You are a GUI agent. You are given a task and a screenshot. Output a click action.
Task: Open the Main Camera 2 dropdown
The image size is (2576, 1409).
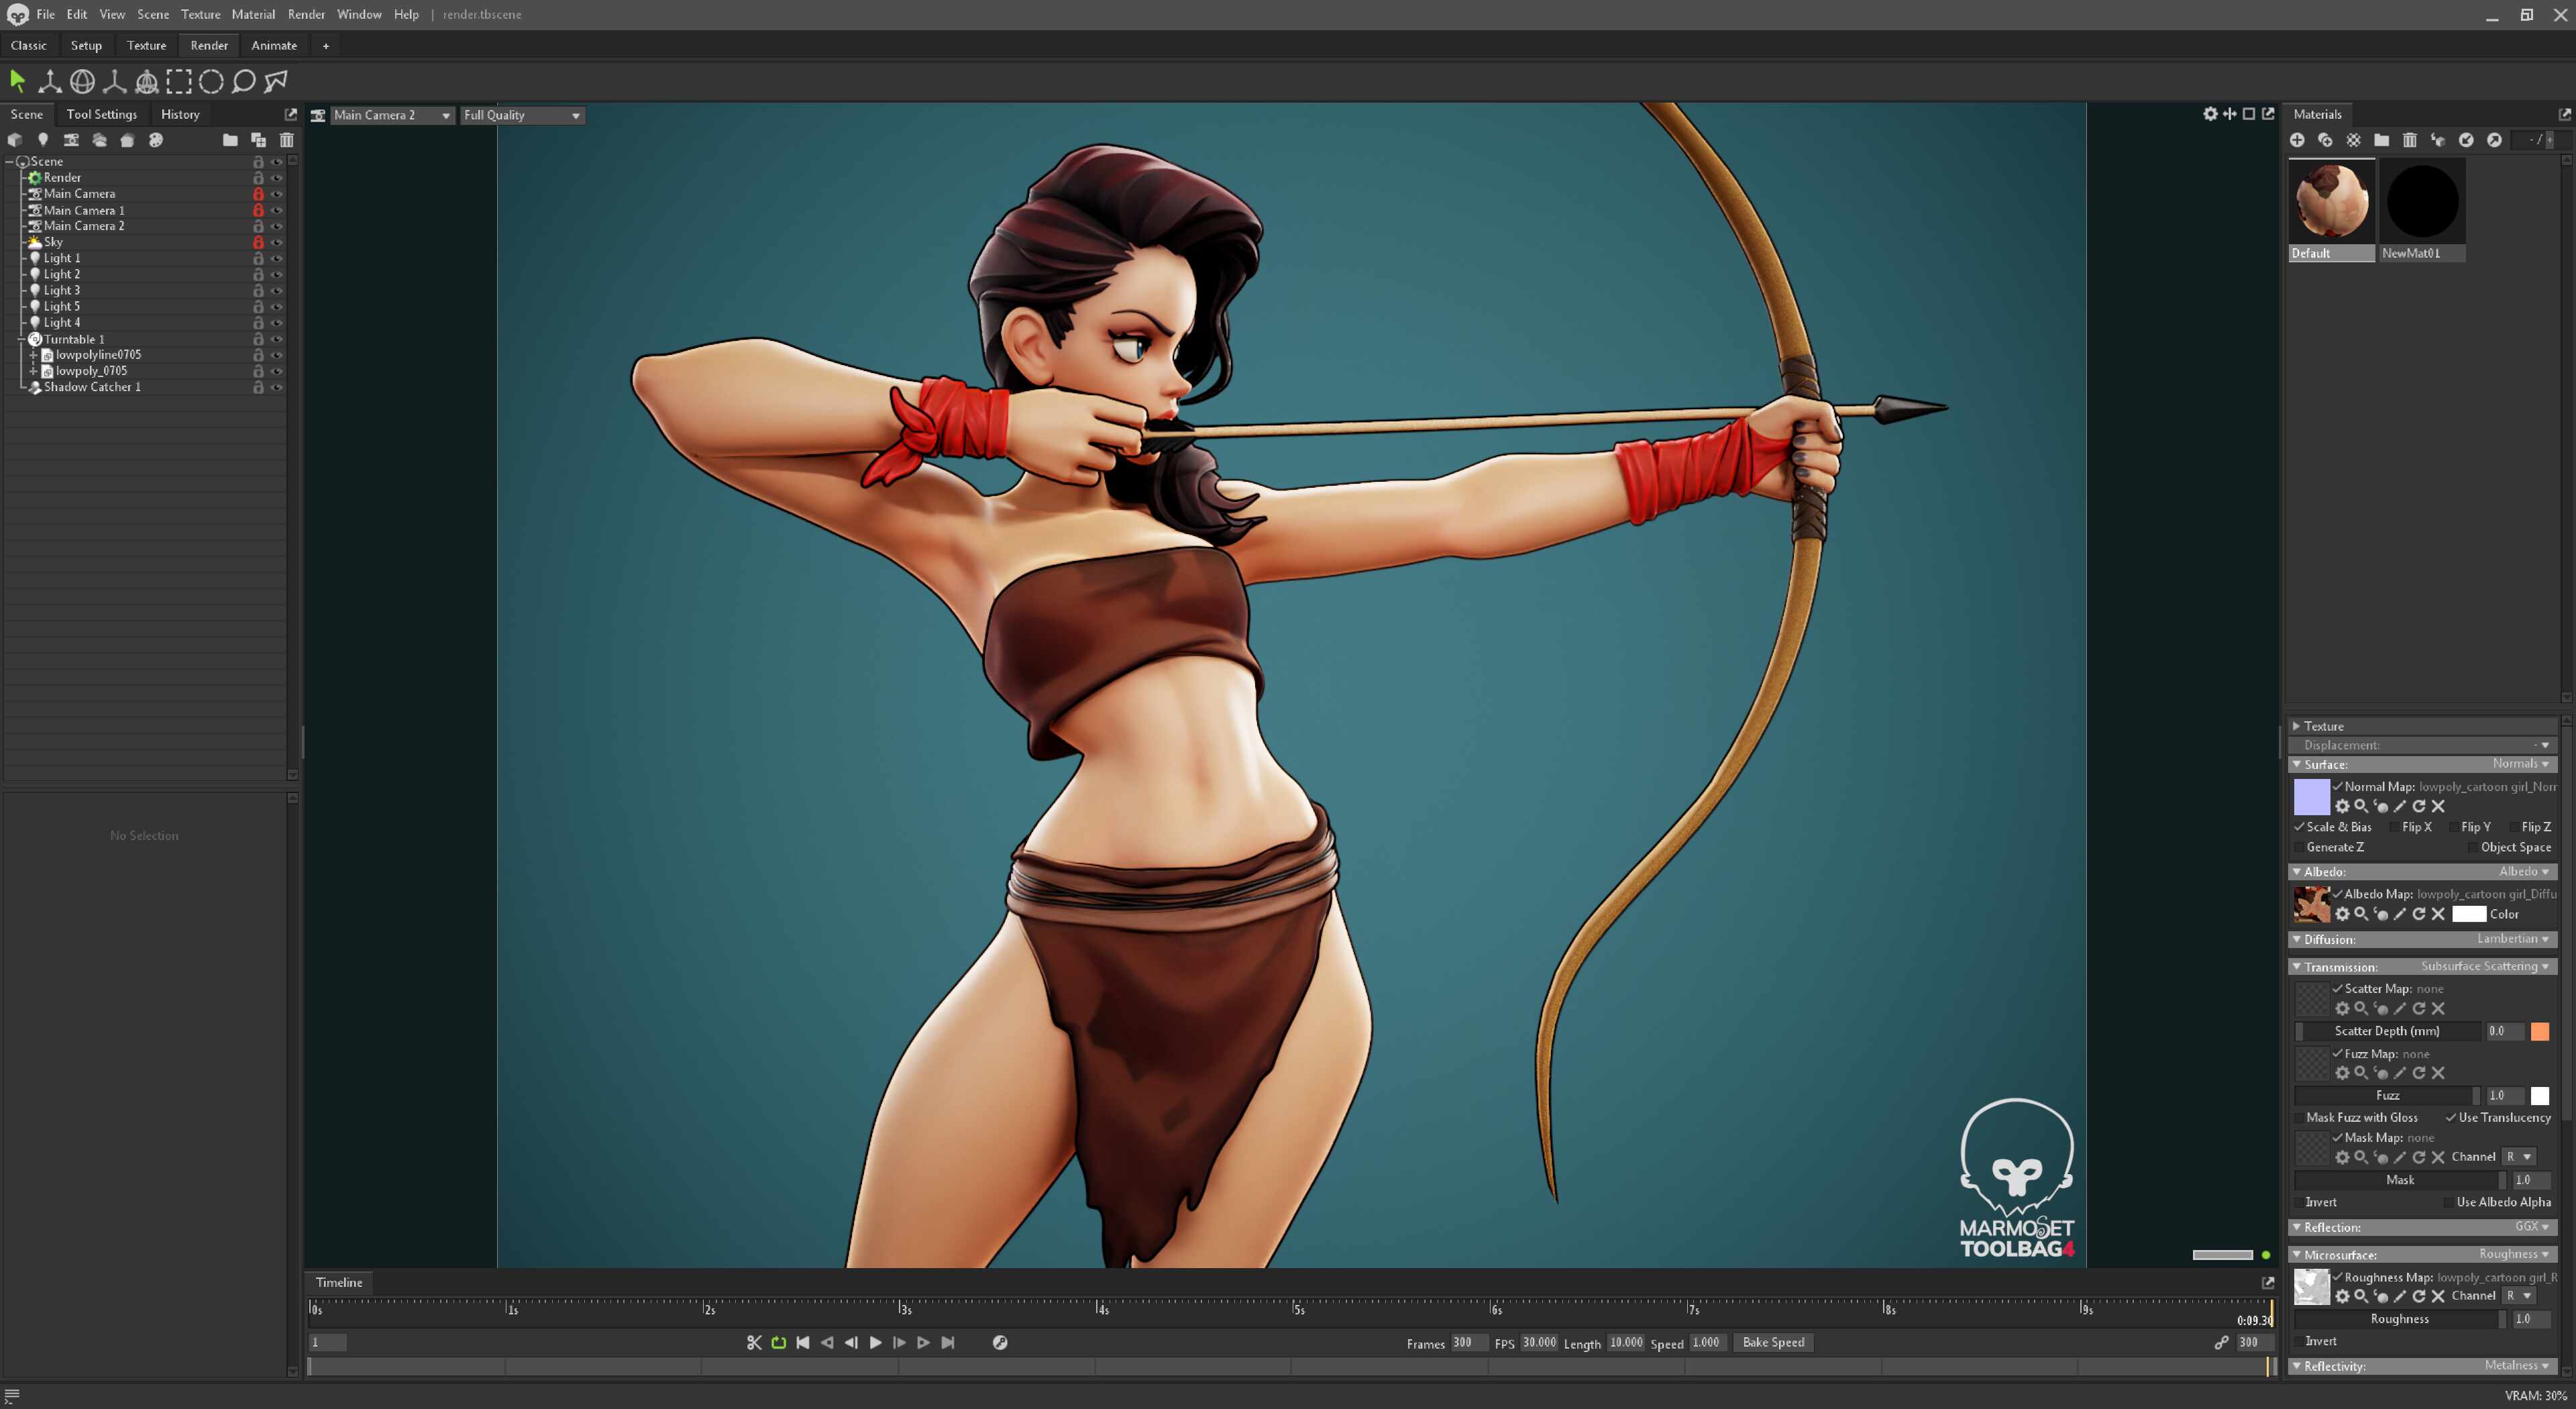click(x=391, y=115)
